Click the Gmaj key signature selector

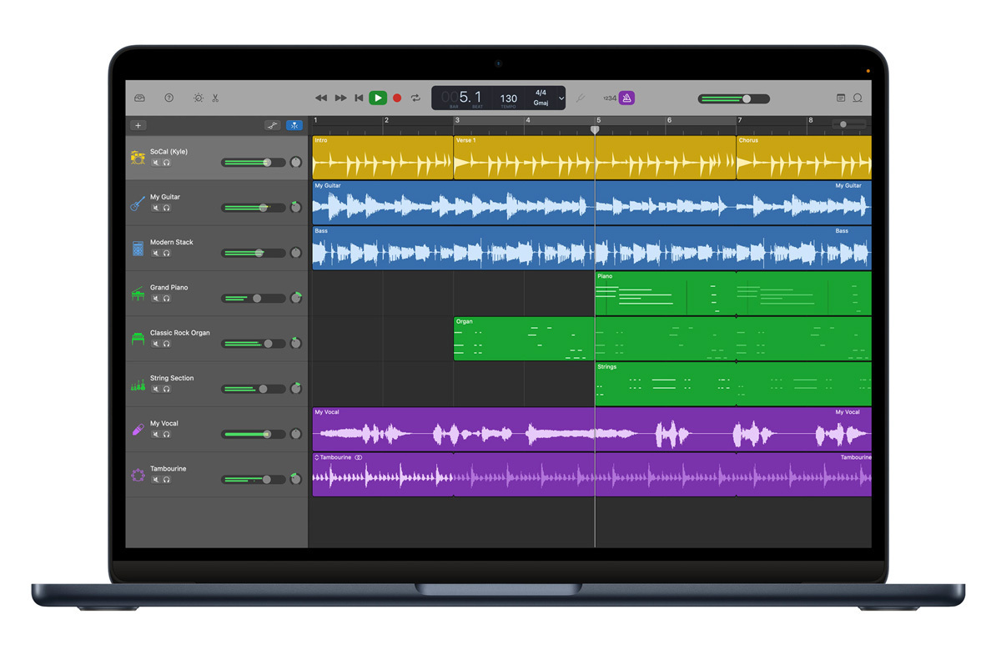point(541,103)
